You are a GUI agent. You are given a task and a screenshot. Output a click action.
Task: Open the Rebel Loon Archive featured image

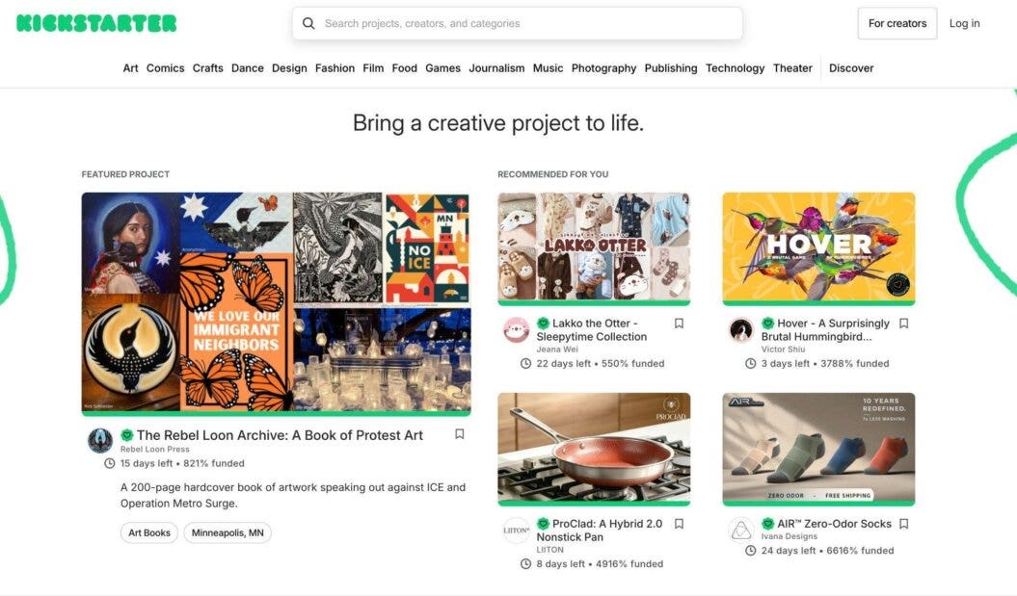coord(277,301)
